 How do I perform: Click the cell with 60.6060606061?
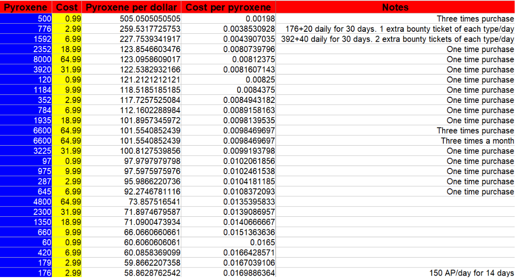tap(132, 242)
